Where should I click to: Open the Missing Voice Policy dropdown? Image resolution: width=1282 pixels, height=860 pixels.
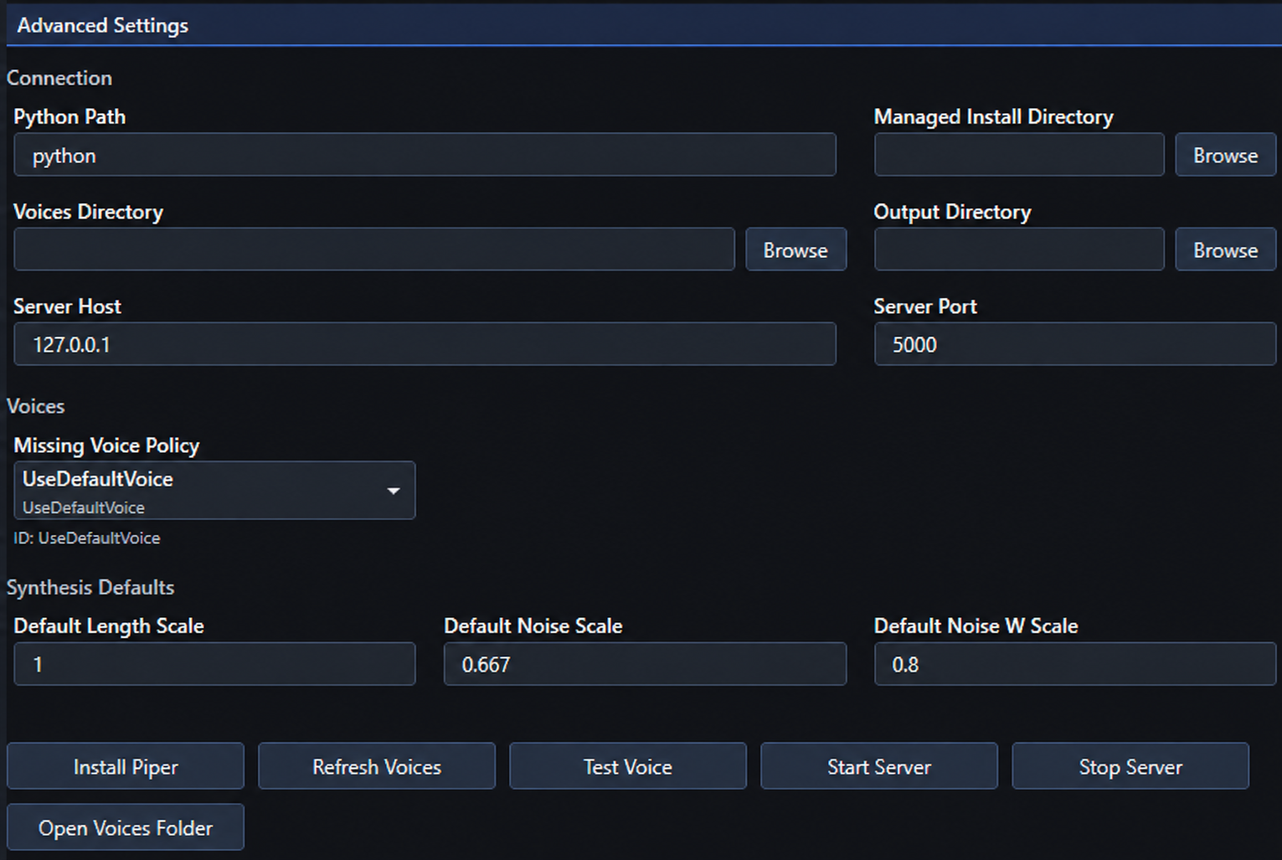click(x=214, y=491)
